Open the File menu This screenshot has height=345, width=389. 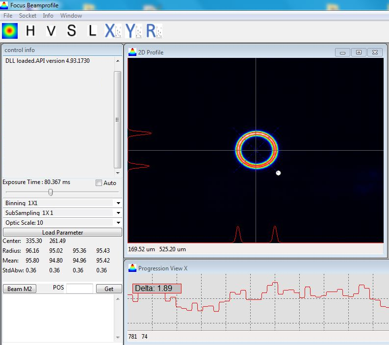pos(8,16)
